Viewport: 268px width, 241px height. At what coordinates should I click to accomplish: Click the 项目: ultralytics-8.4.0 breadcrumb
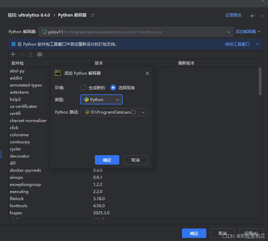tap(29, 15)
